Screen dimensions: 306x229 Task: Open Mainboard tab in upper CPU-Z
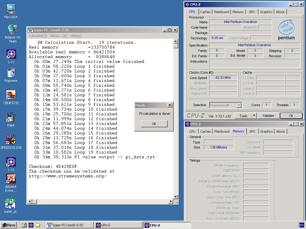pos(221,12)
